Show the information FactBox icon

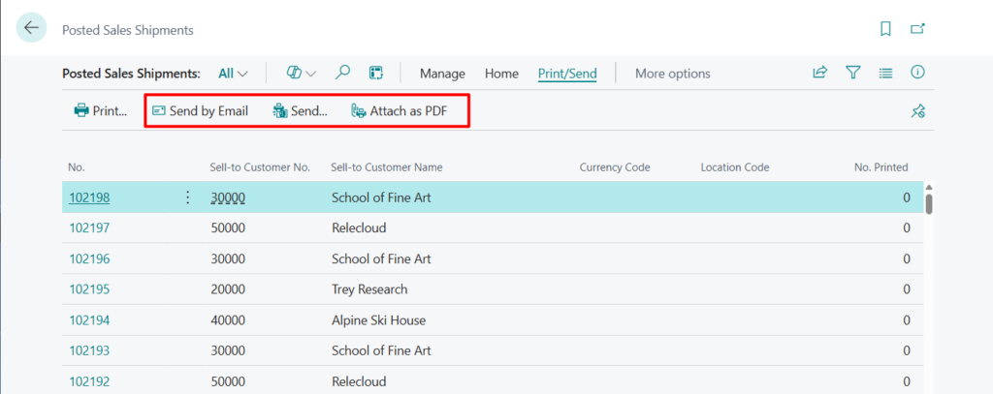coord(917,73)
